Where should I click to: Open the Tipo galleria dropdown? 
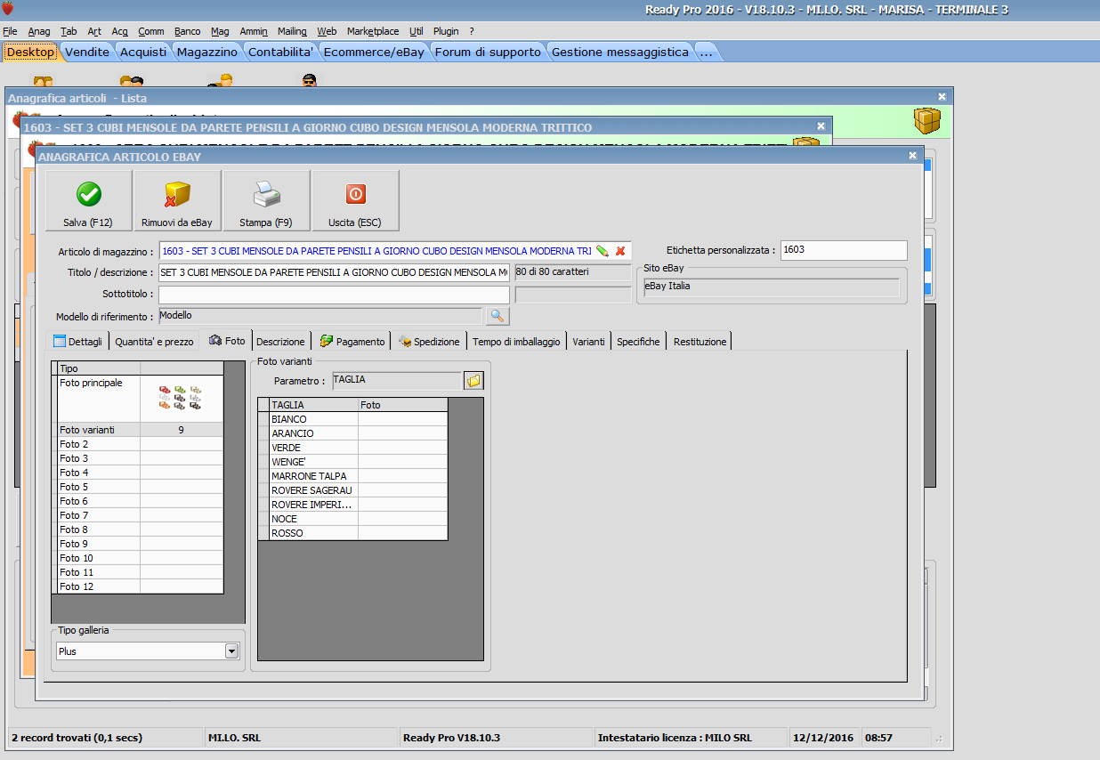tap(231, 651)
